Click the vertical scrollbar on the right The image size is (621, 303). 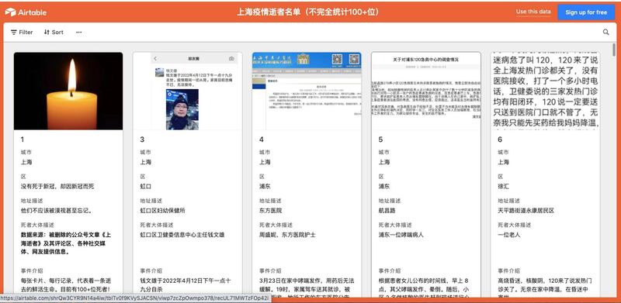614,50
